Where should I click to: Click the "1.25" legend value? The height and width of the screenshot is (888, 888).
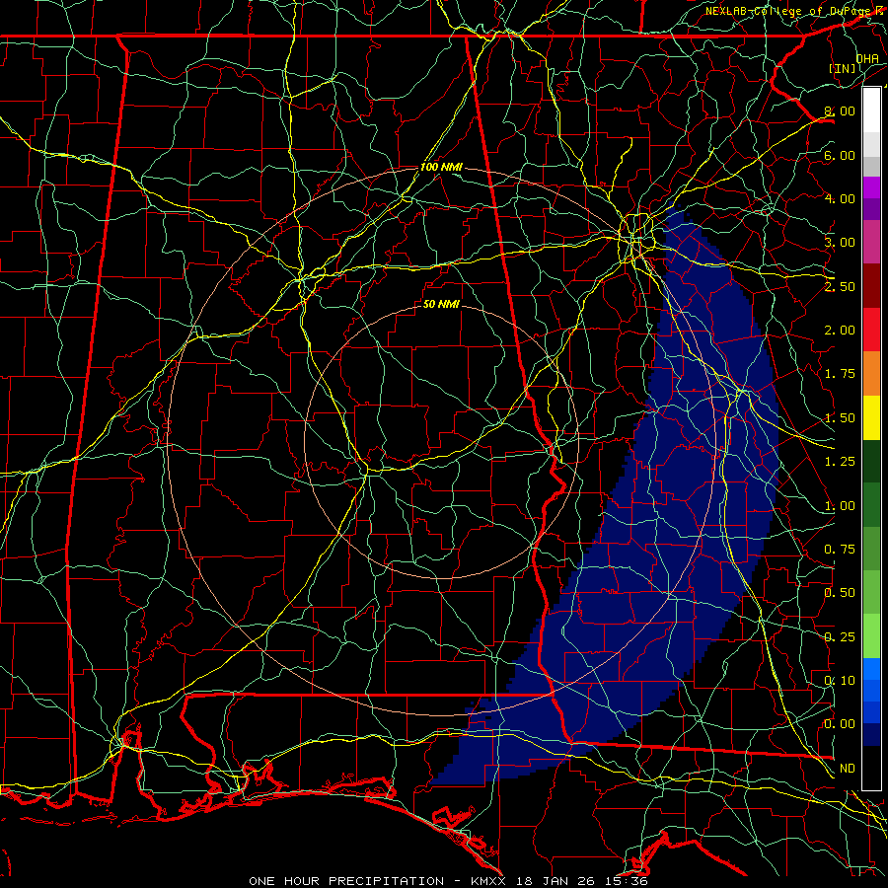[840, 462]
